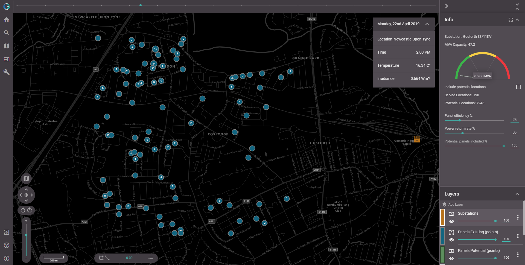525x265 pixels.
Task: Click the zoom in plus button
Action: coord(26,221)
